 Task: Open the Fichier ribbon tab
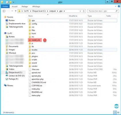click(5, 6)
